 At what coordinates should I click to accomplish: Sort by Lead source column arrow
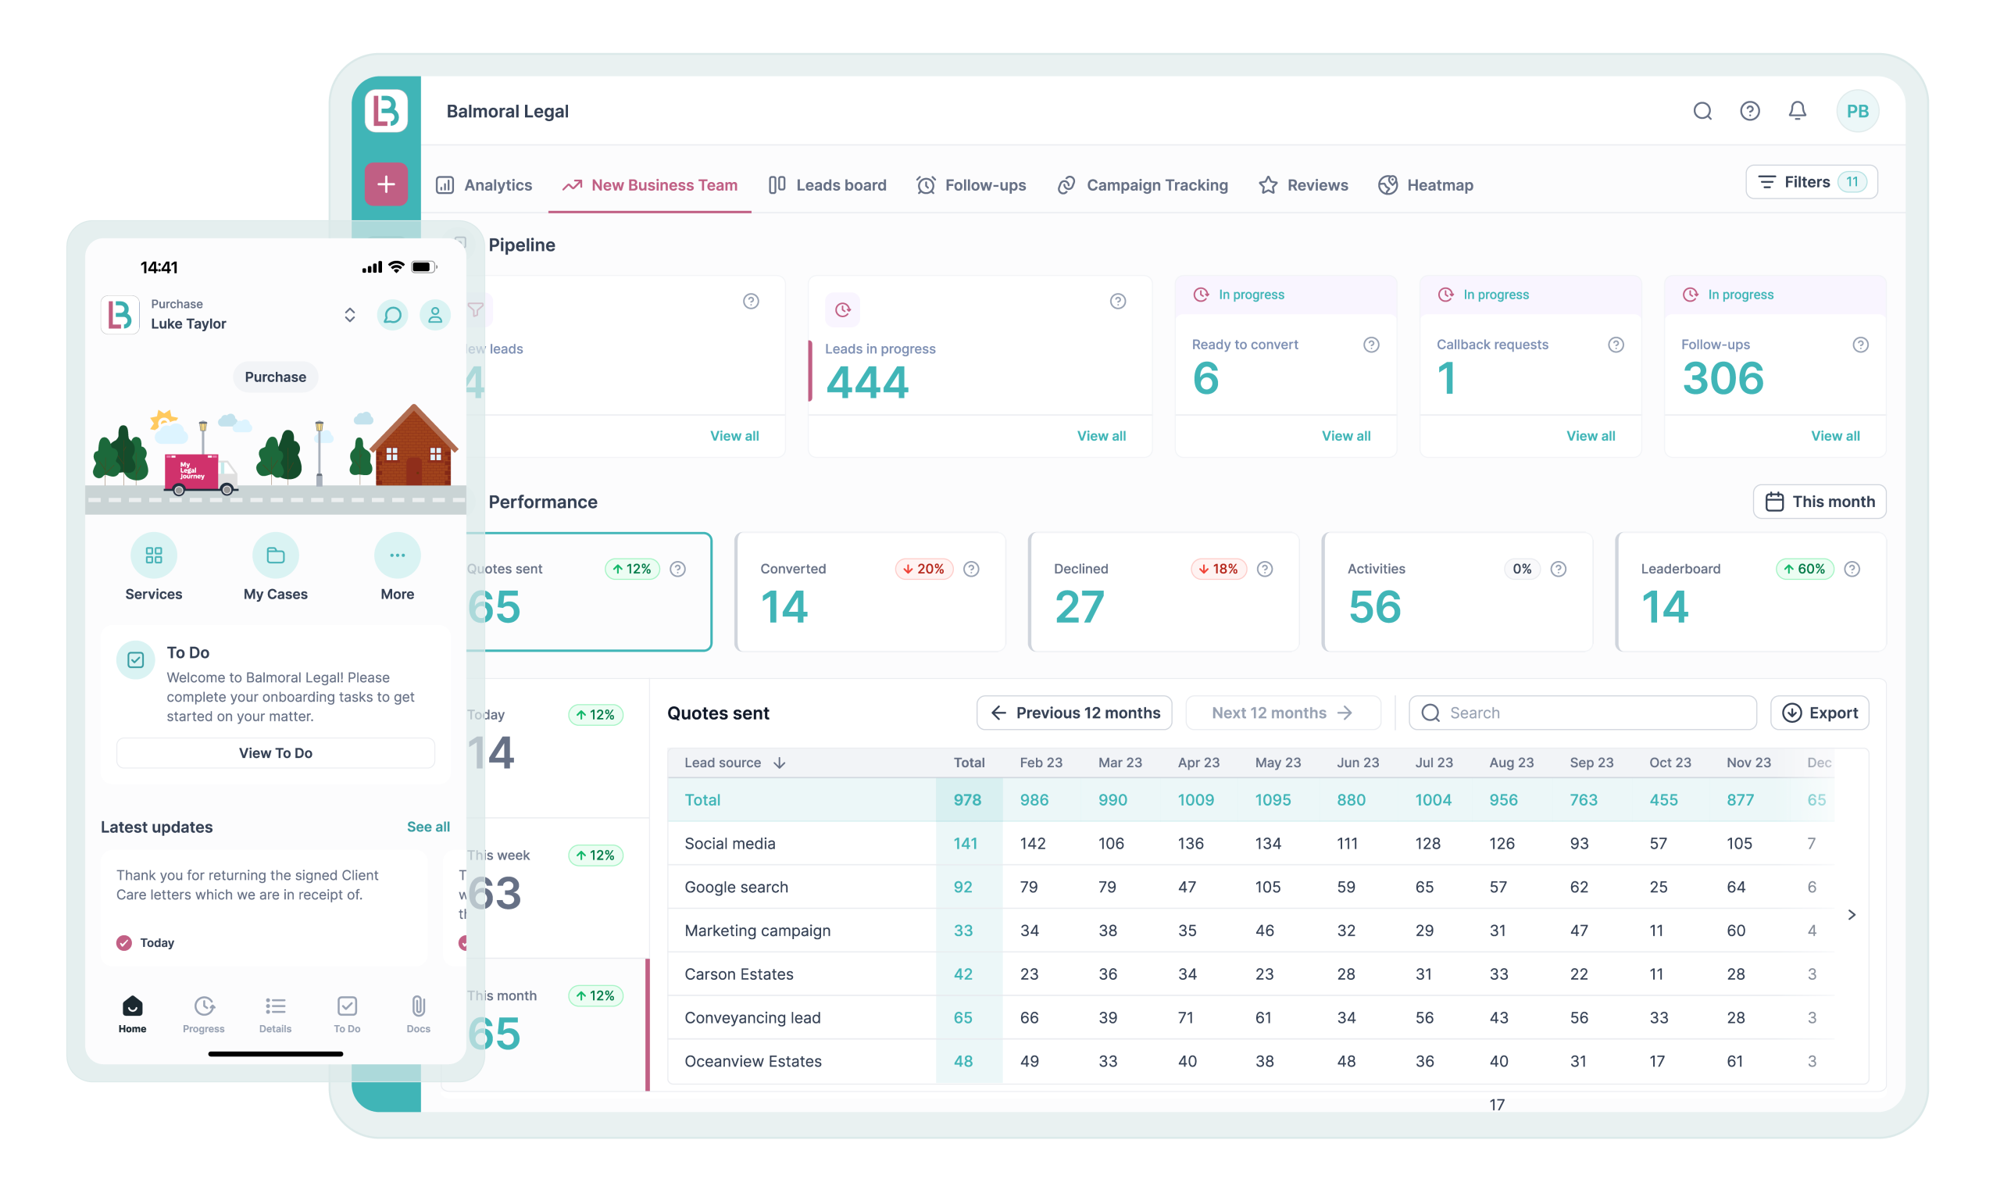(779, 763)
